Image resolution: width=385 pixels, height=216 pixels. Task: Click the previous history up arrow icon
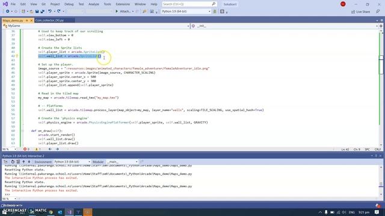click(x=23, y=161)
